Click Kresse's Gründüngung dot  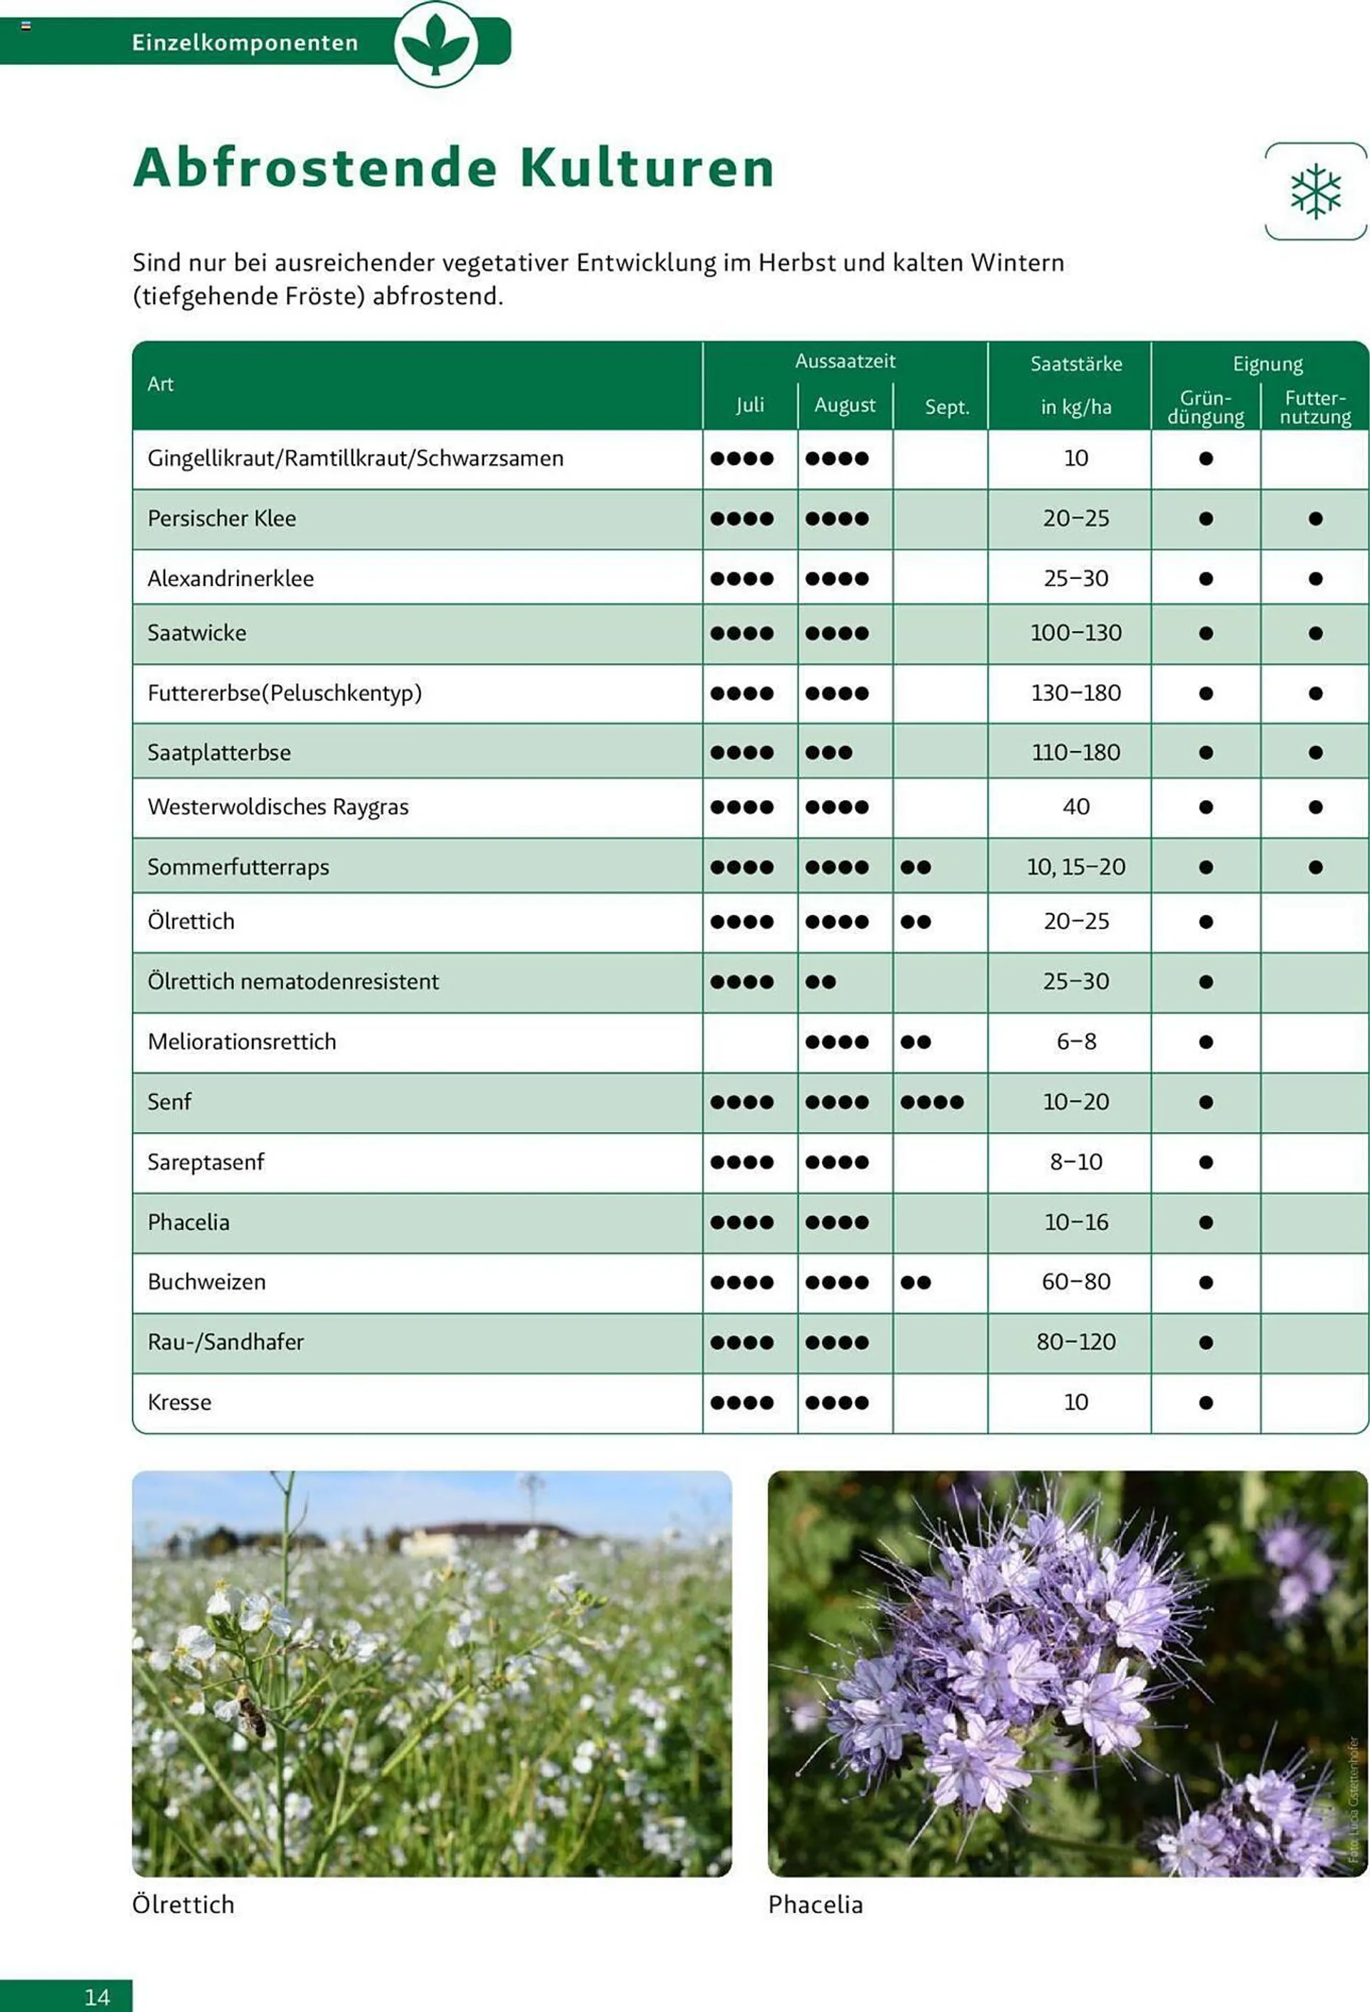coord(1206,1402)
